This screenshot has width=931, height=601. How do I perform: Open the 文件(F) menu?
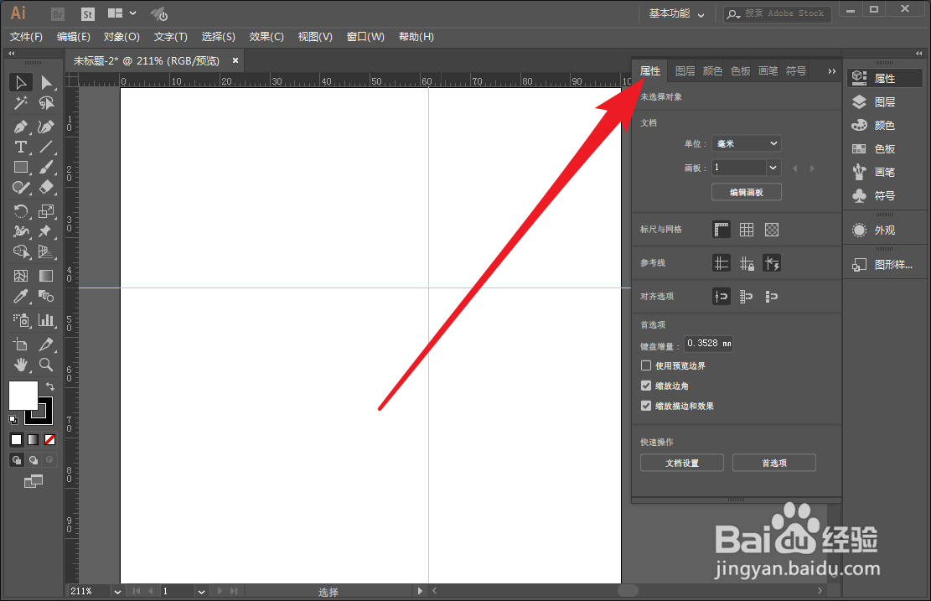pos(26,37)
